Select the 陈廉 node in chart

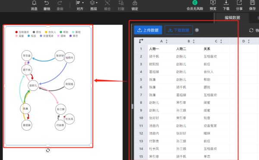[25, 109]
